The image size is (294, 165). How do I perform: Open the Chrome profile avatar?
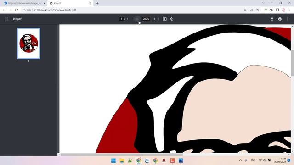[x=283, y=10]
